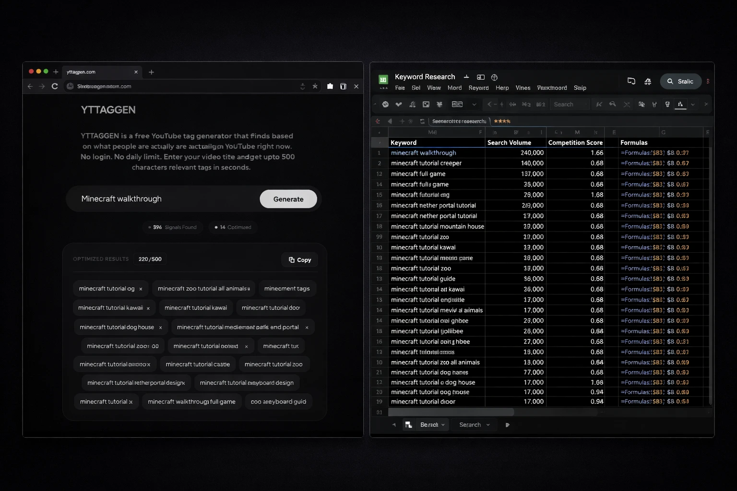Open the dropdown arrow beside the format box

pos(474,104)
